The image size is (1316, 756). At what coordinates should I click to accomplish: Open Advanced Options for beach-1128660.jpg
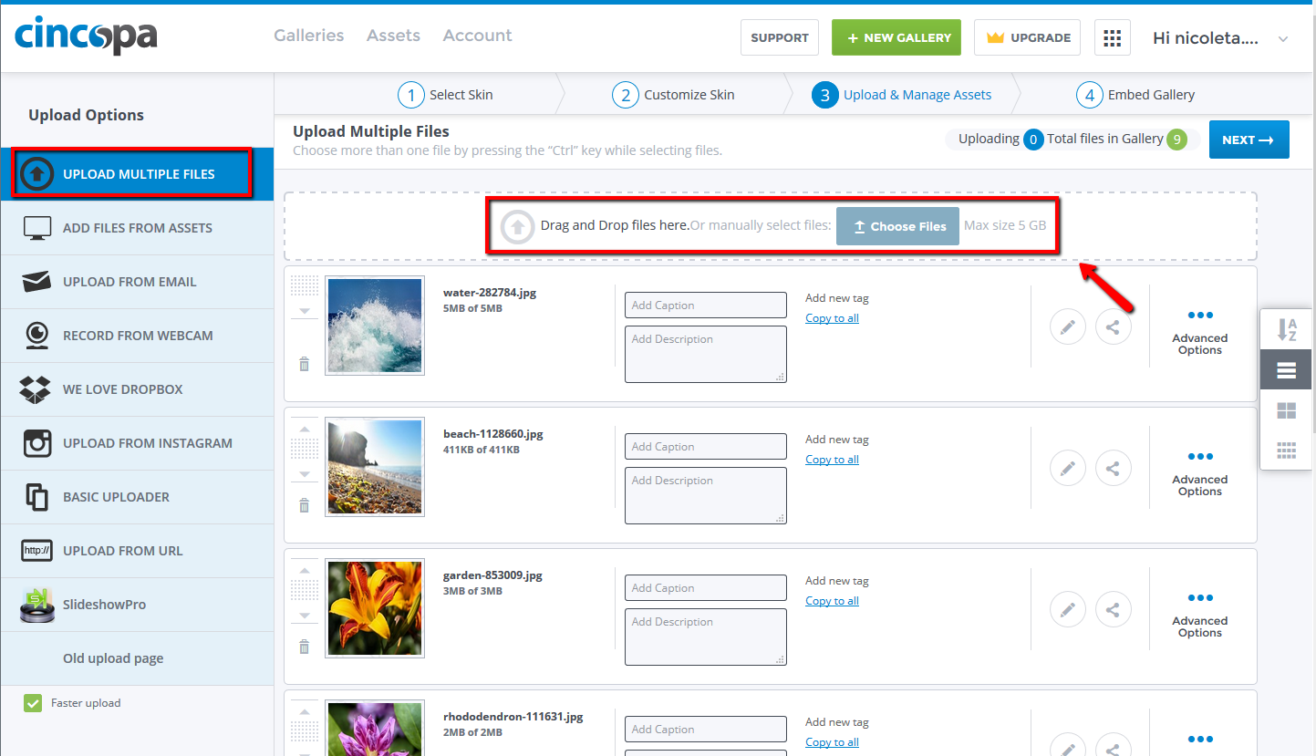tap(1200, 473)
